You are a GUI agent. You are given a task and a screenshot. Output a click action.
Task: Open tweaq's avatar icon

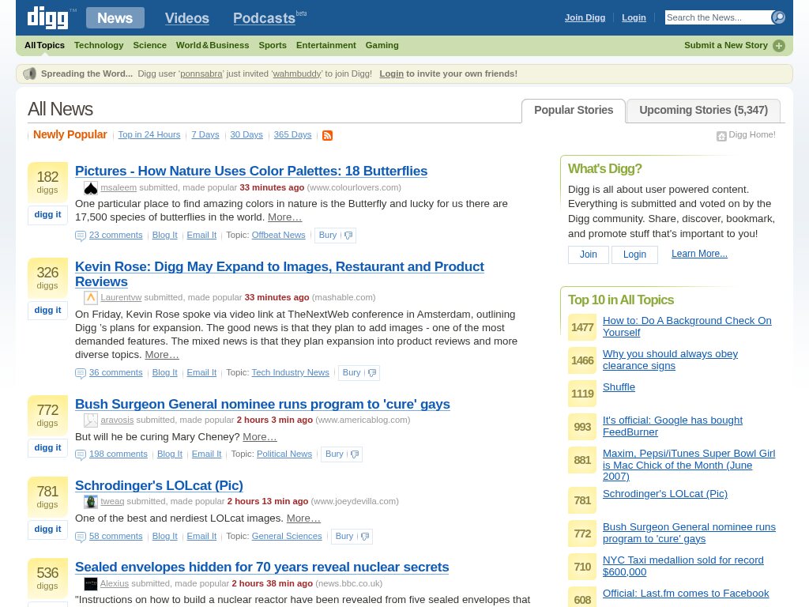91,502
